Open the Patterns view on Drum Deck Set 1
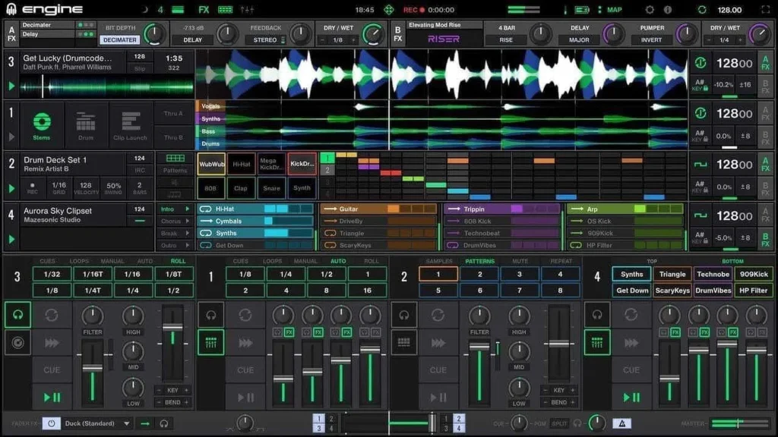 (x=176, y=165)
